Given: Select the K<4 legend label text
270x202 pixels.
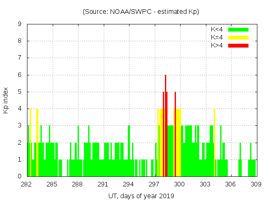Looking at the screenshot, I should (x=218, y=29).
